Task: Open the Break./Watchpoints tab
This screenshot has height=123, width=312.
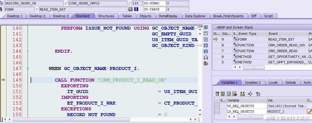Action: click(228, 16)
